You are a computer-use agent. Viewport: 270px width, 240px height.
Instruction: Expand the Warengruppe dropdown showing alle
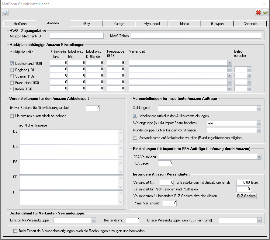259,123
